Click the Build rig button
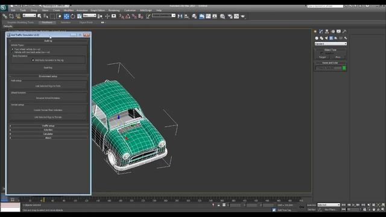Viewport: 386px width, 217px height. (48, 68)
